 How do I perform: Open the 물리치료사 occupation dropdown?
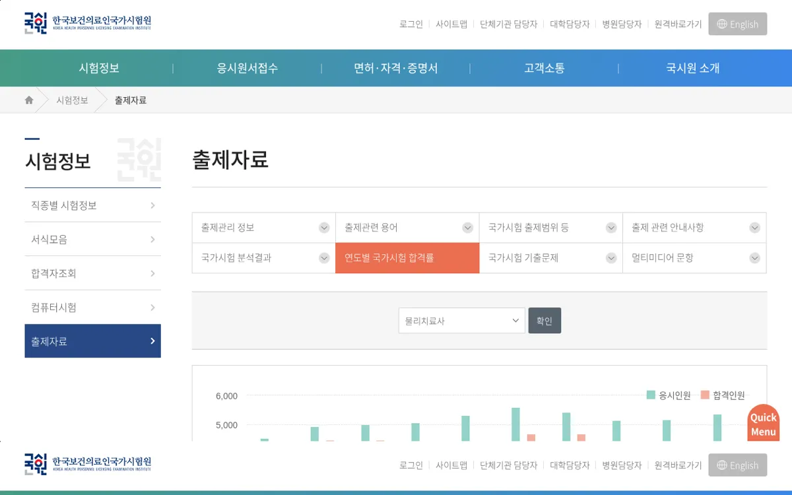462,321
